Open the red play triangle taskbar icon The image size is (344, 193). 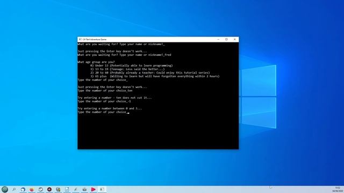(93, 189)
